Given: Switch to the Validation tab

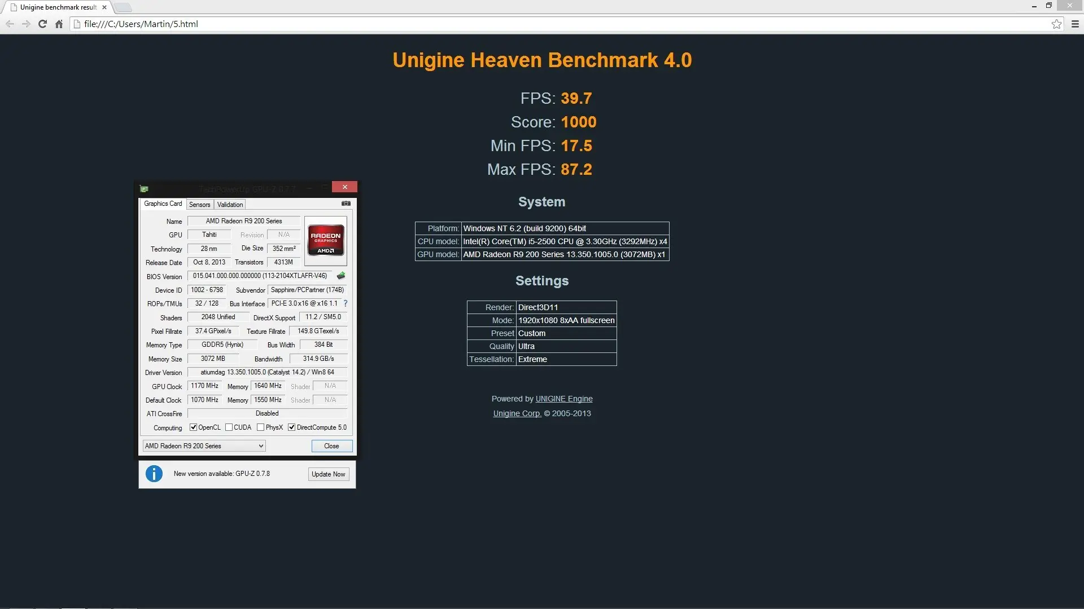Looking at the screenshot, I should pos(230,205).
